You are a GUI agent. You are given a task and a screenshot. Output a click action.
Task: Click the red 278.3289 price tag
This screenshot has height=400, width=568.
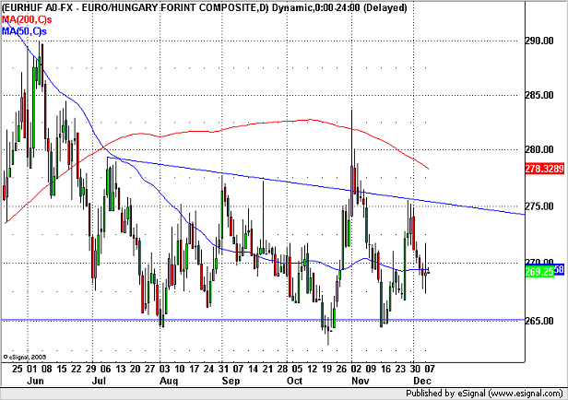pyautogui.click(x=544, y=169)
